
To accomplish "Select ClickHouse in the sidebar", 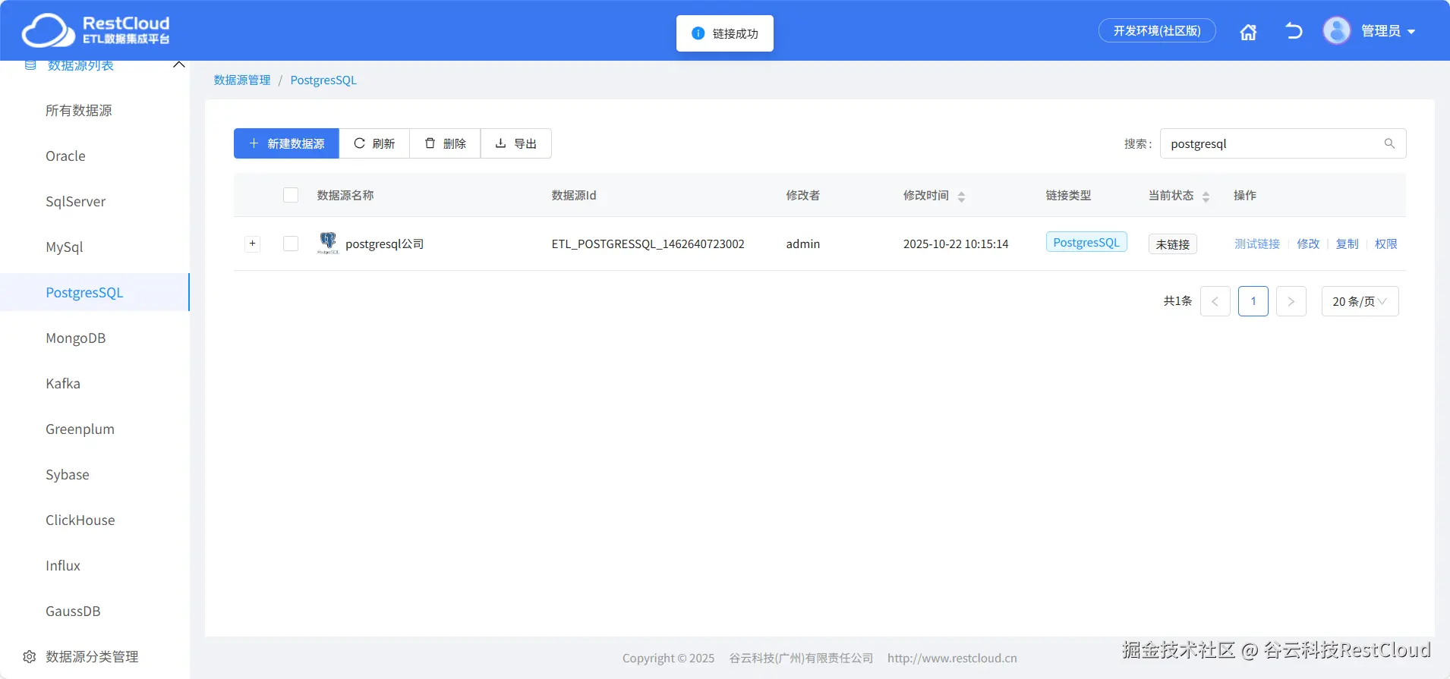I will [80, 520].
